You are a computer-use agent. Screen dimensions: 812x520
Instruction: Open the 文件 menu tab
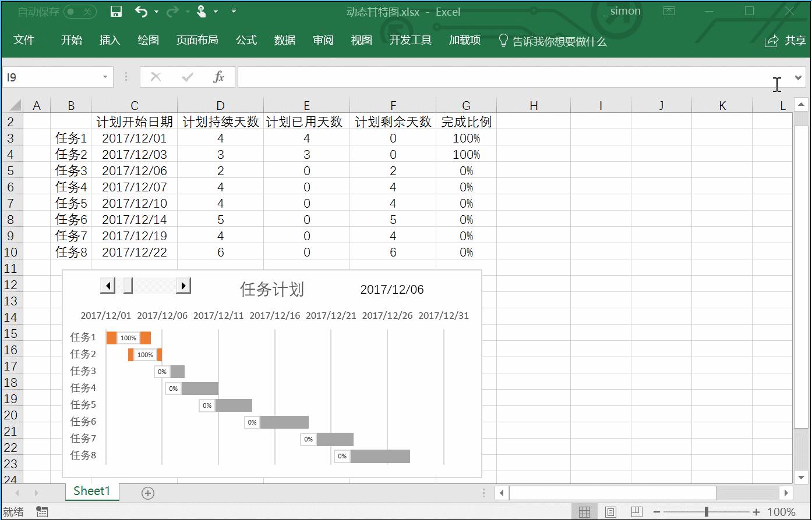[x=24, y=40]
